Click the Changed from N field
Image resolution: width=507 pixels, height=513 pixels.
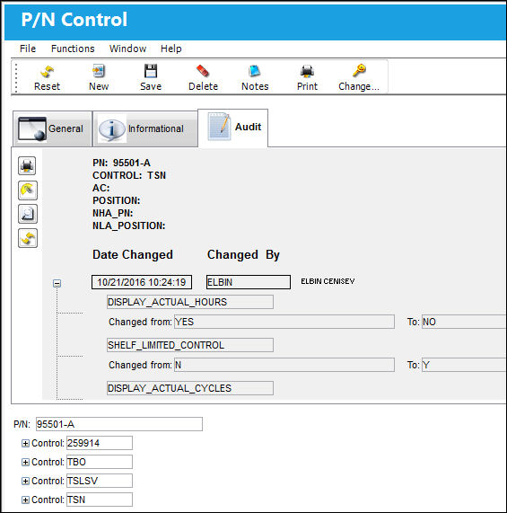click(x=284, y=365)
